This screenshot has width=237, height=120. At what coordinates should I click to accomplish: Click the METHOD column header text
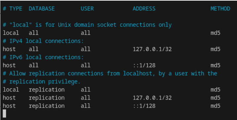(x=221, y=9)
